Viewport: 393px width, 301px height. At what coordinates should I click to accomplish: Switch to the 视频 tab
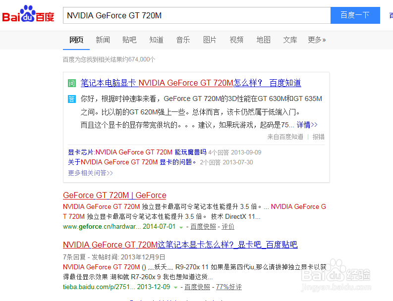pos(236,40)
